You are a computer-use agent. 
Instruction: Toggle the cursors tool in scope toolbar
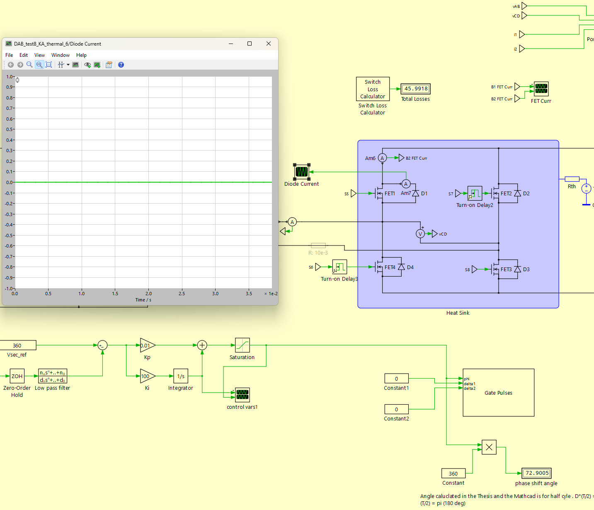coord(61,65)
